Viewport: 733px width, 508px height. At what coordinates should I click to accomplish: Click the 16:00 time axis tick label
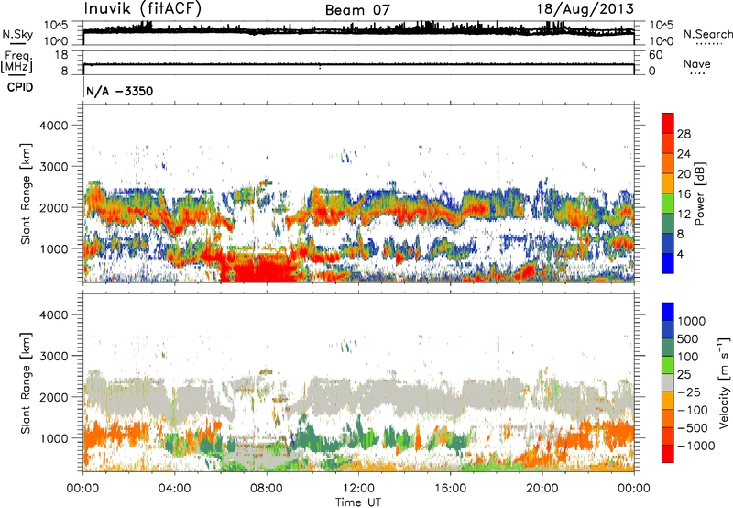(450, 489)
